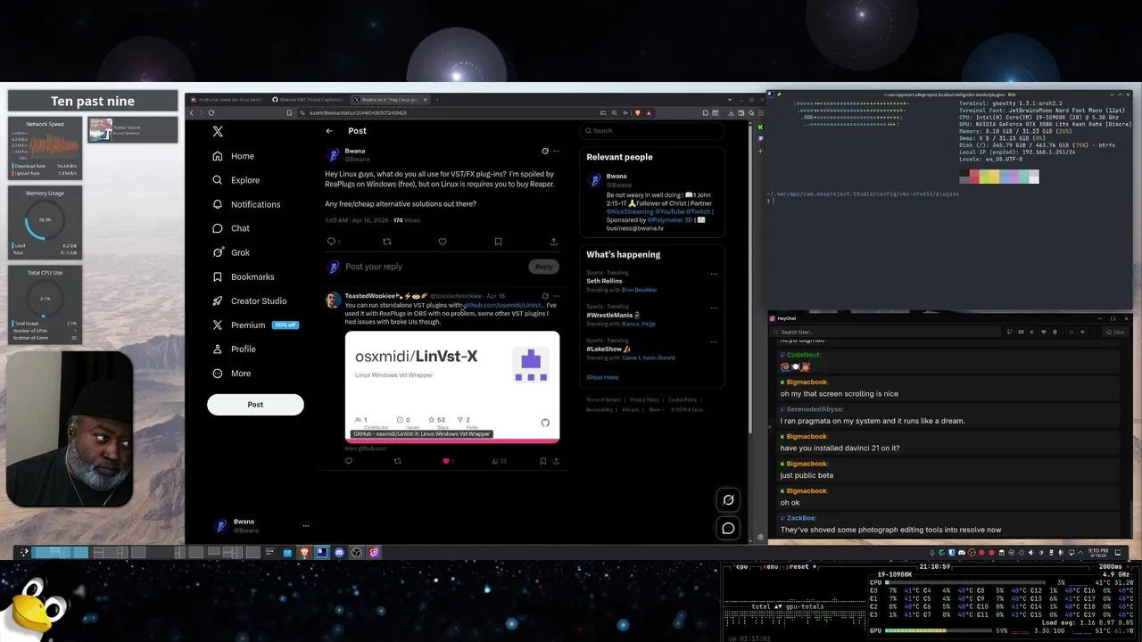The height and width of the screenshot is (642, 1142).
Task: Open Creator Studio in the sidebar
Action: click(x=249, y=300)
